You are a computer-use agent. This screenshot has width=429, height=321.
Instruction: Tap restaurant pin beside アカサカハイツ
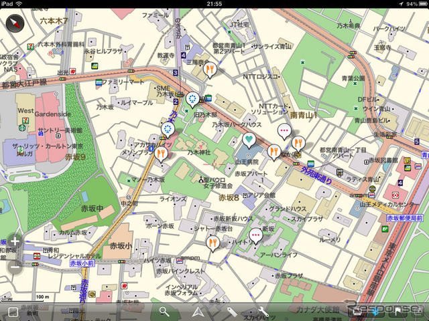pyautogui.click(x=160, y=154)
